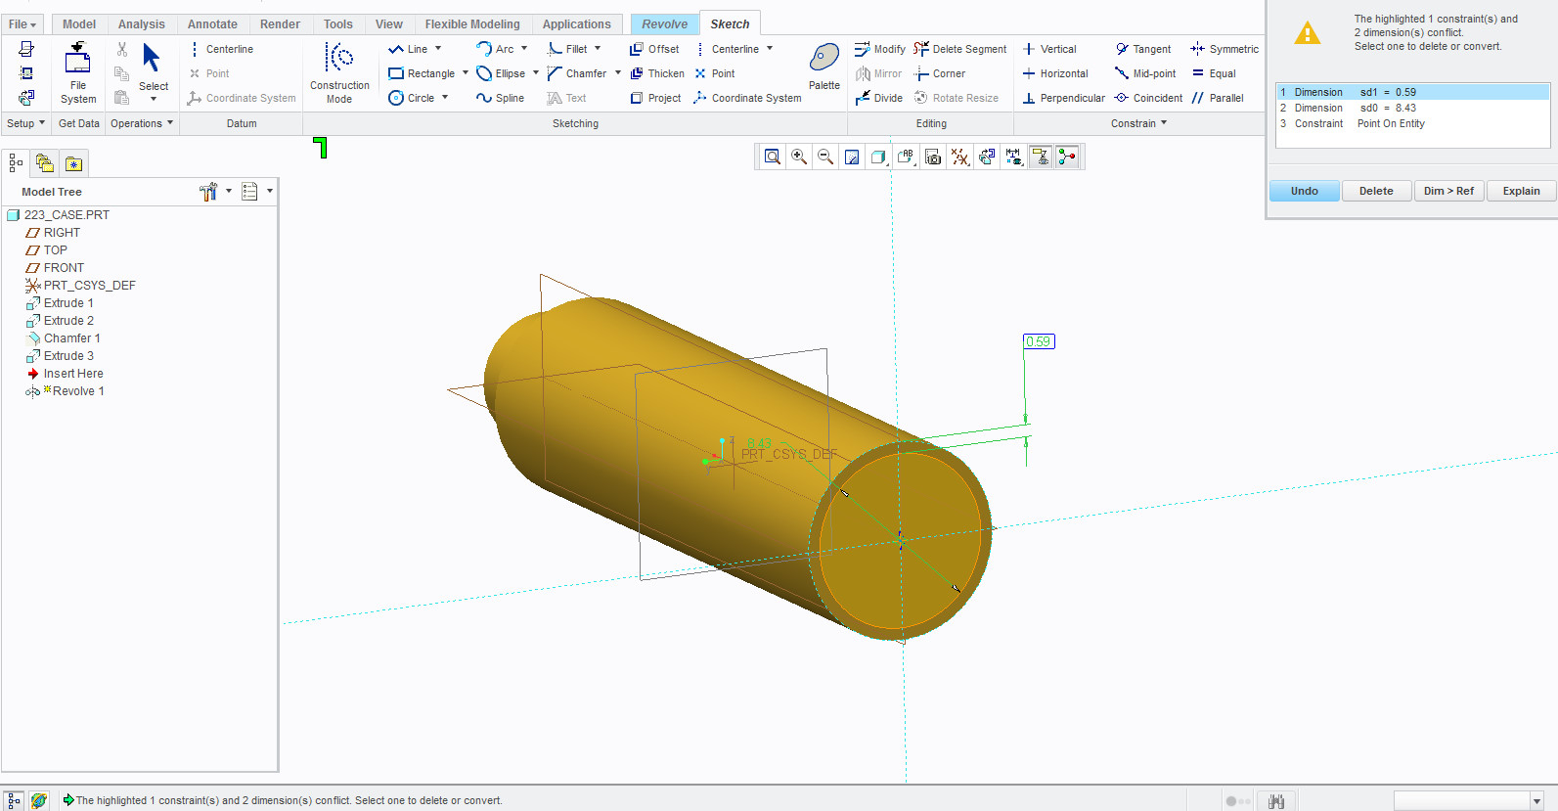Switch to the Annotate tab
This screenshot has width=1558, height=811.
tap(212, 24)
